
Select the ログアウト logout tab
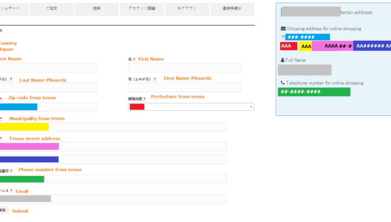(187, 9)
